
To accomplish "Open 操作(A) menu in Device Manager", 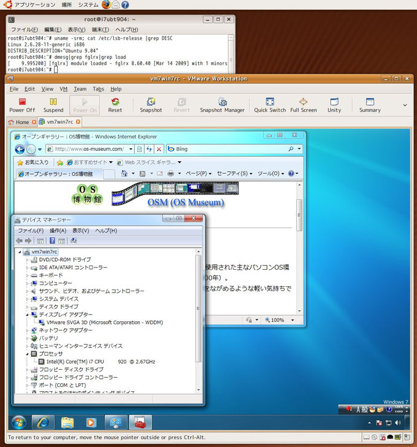I will click(x=58, y=231).
